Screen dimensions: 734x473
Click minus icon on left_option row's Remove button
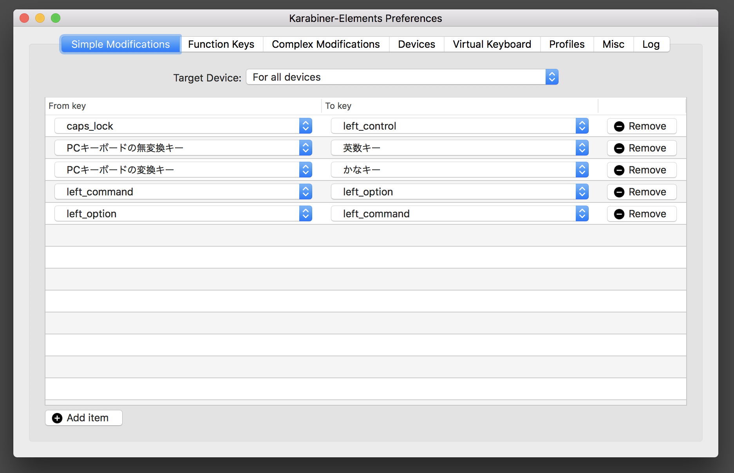[619, 214]
